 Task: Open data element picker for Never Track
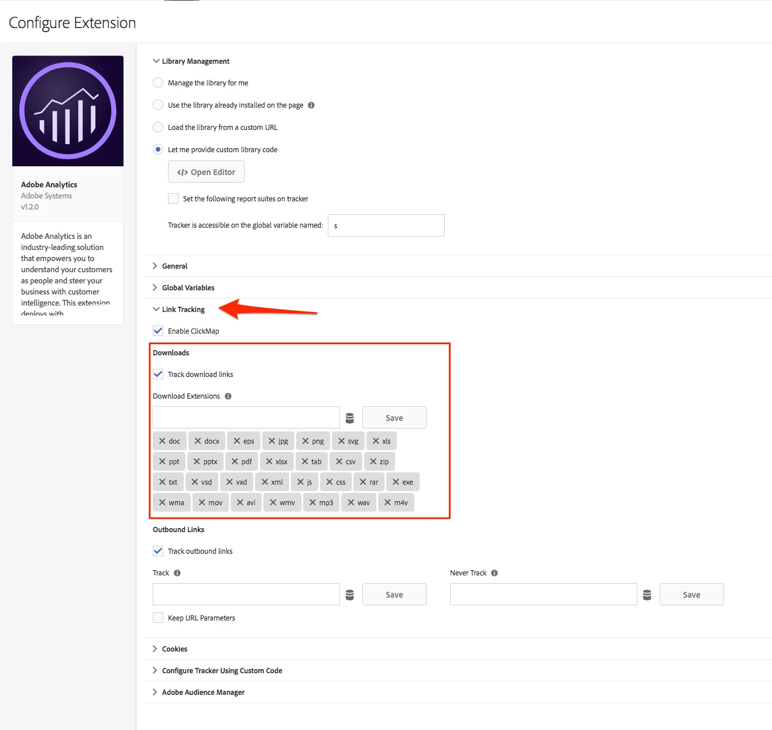point(647,595)
